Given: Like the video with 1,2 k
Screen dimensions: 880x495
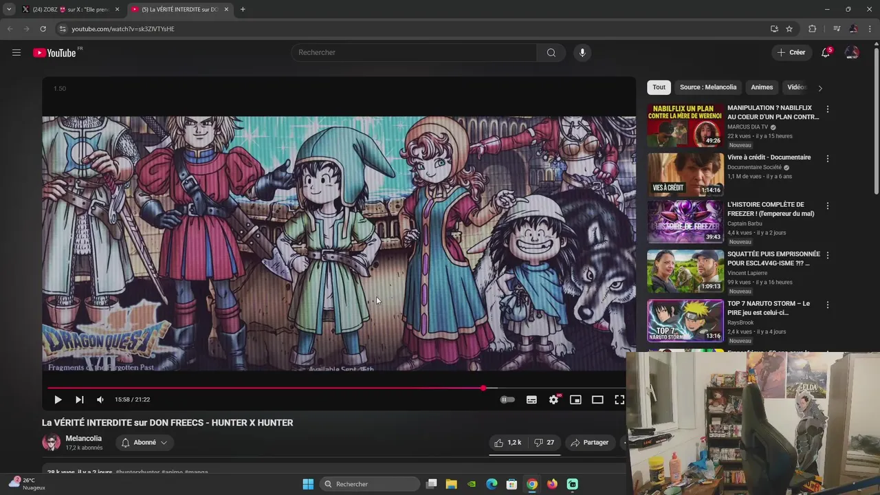Looking at the screenshot, I should pyautogui.click(x=509, y=443).
